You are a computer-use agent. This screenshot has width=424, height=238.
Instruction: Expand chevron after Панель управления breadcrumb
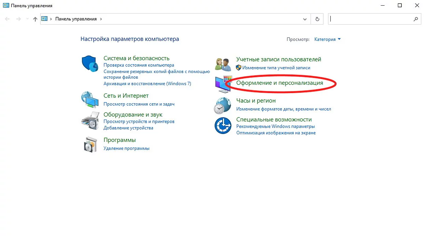[x=101, y=19]
